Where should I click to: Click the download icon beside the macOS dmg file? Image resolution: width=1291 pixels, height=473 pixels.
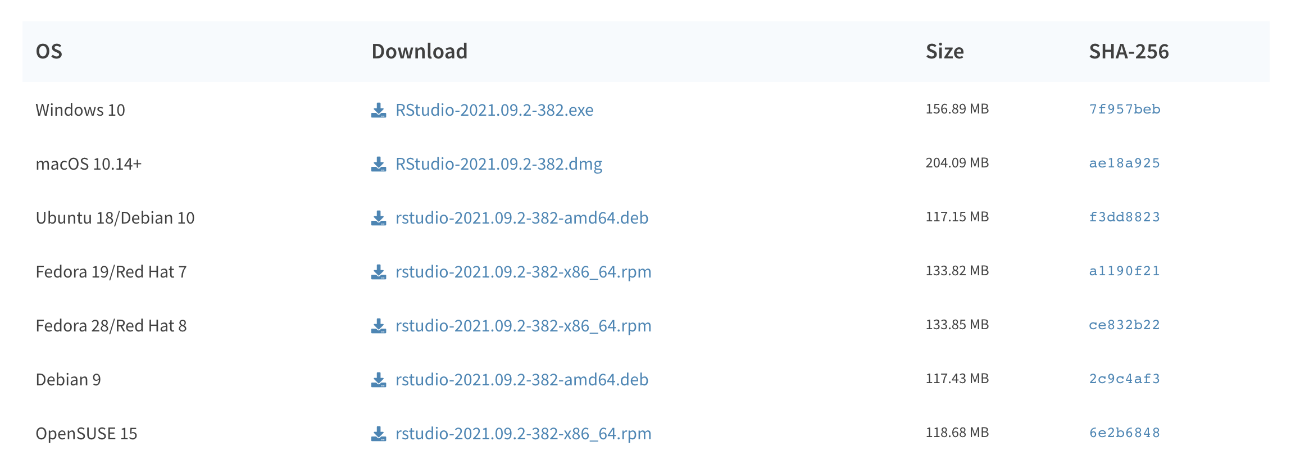[379, 164]
